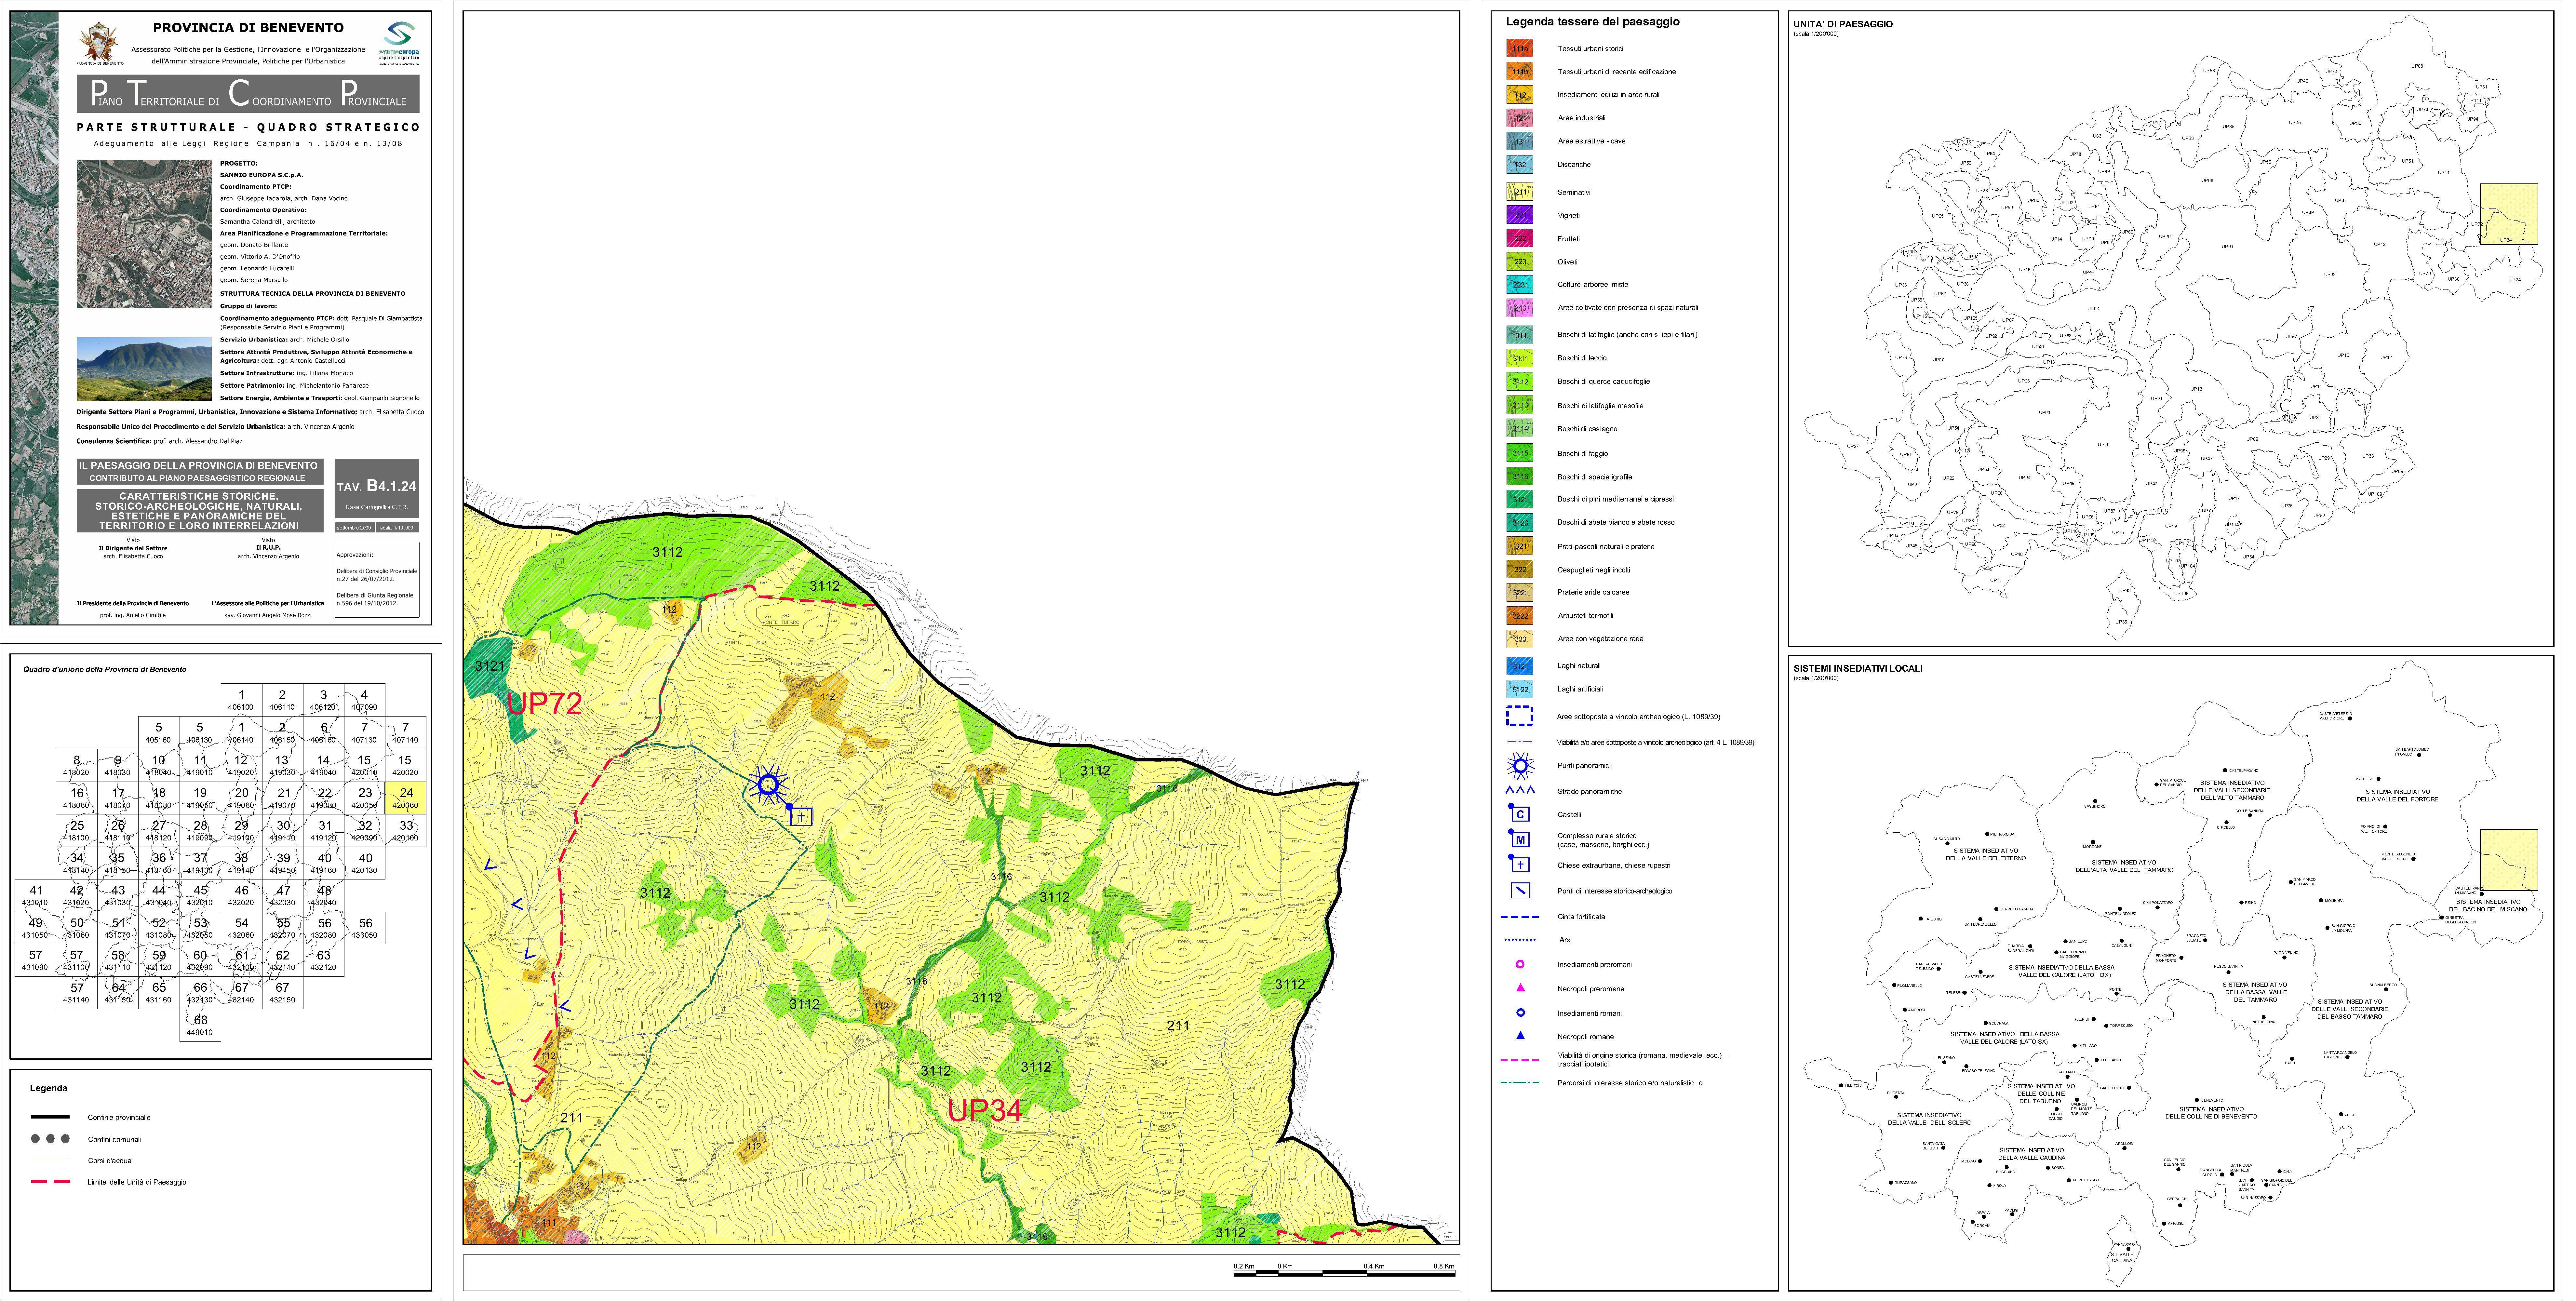Click 'Piano Territoriale di Coordinamento Provinciale' banner
This screenshot has height=1301, width=2576.
[248, 94]
